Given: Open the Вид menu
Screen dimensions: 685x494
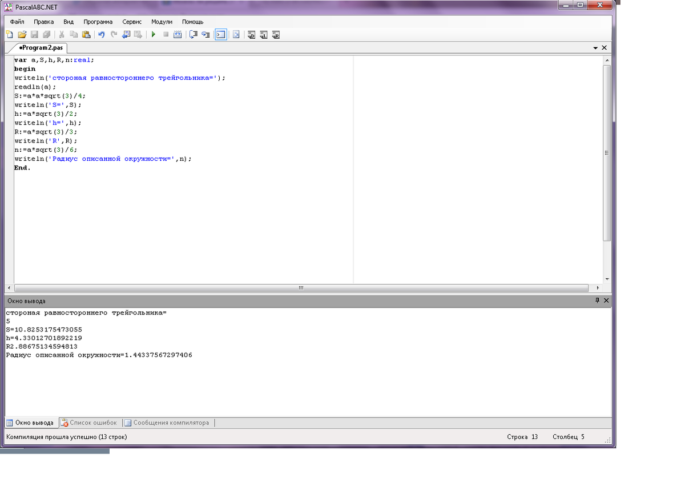Looking at the screenshot, I should coord(68,22).
